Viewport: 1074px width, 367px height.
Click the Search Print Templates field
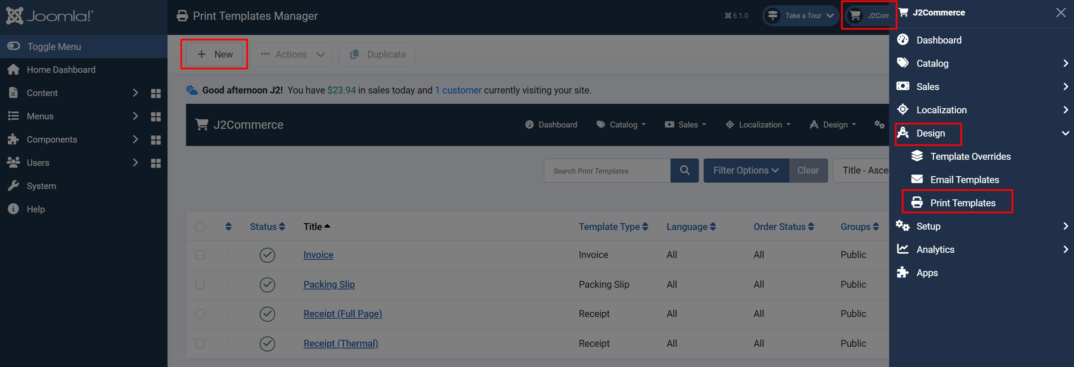(x=607, y=171)
